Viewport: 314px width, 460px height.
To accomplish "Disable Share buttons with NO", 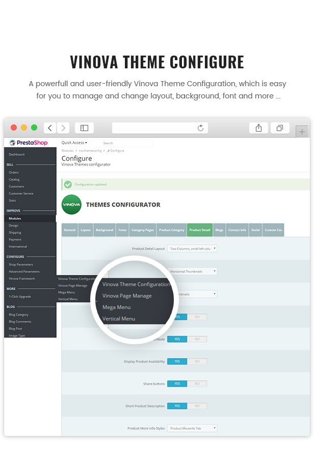I will click(x=197, y=384).
